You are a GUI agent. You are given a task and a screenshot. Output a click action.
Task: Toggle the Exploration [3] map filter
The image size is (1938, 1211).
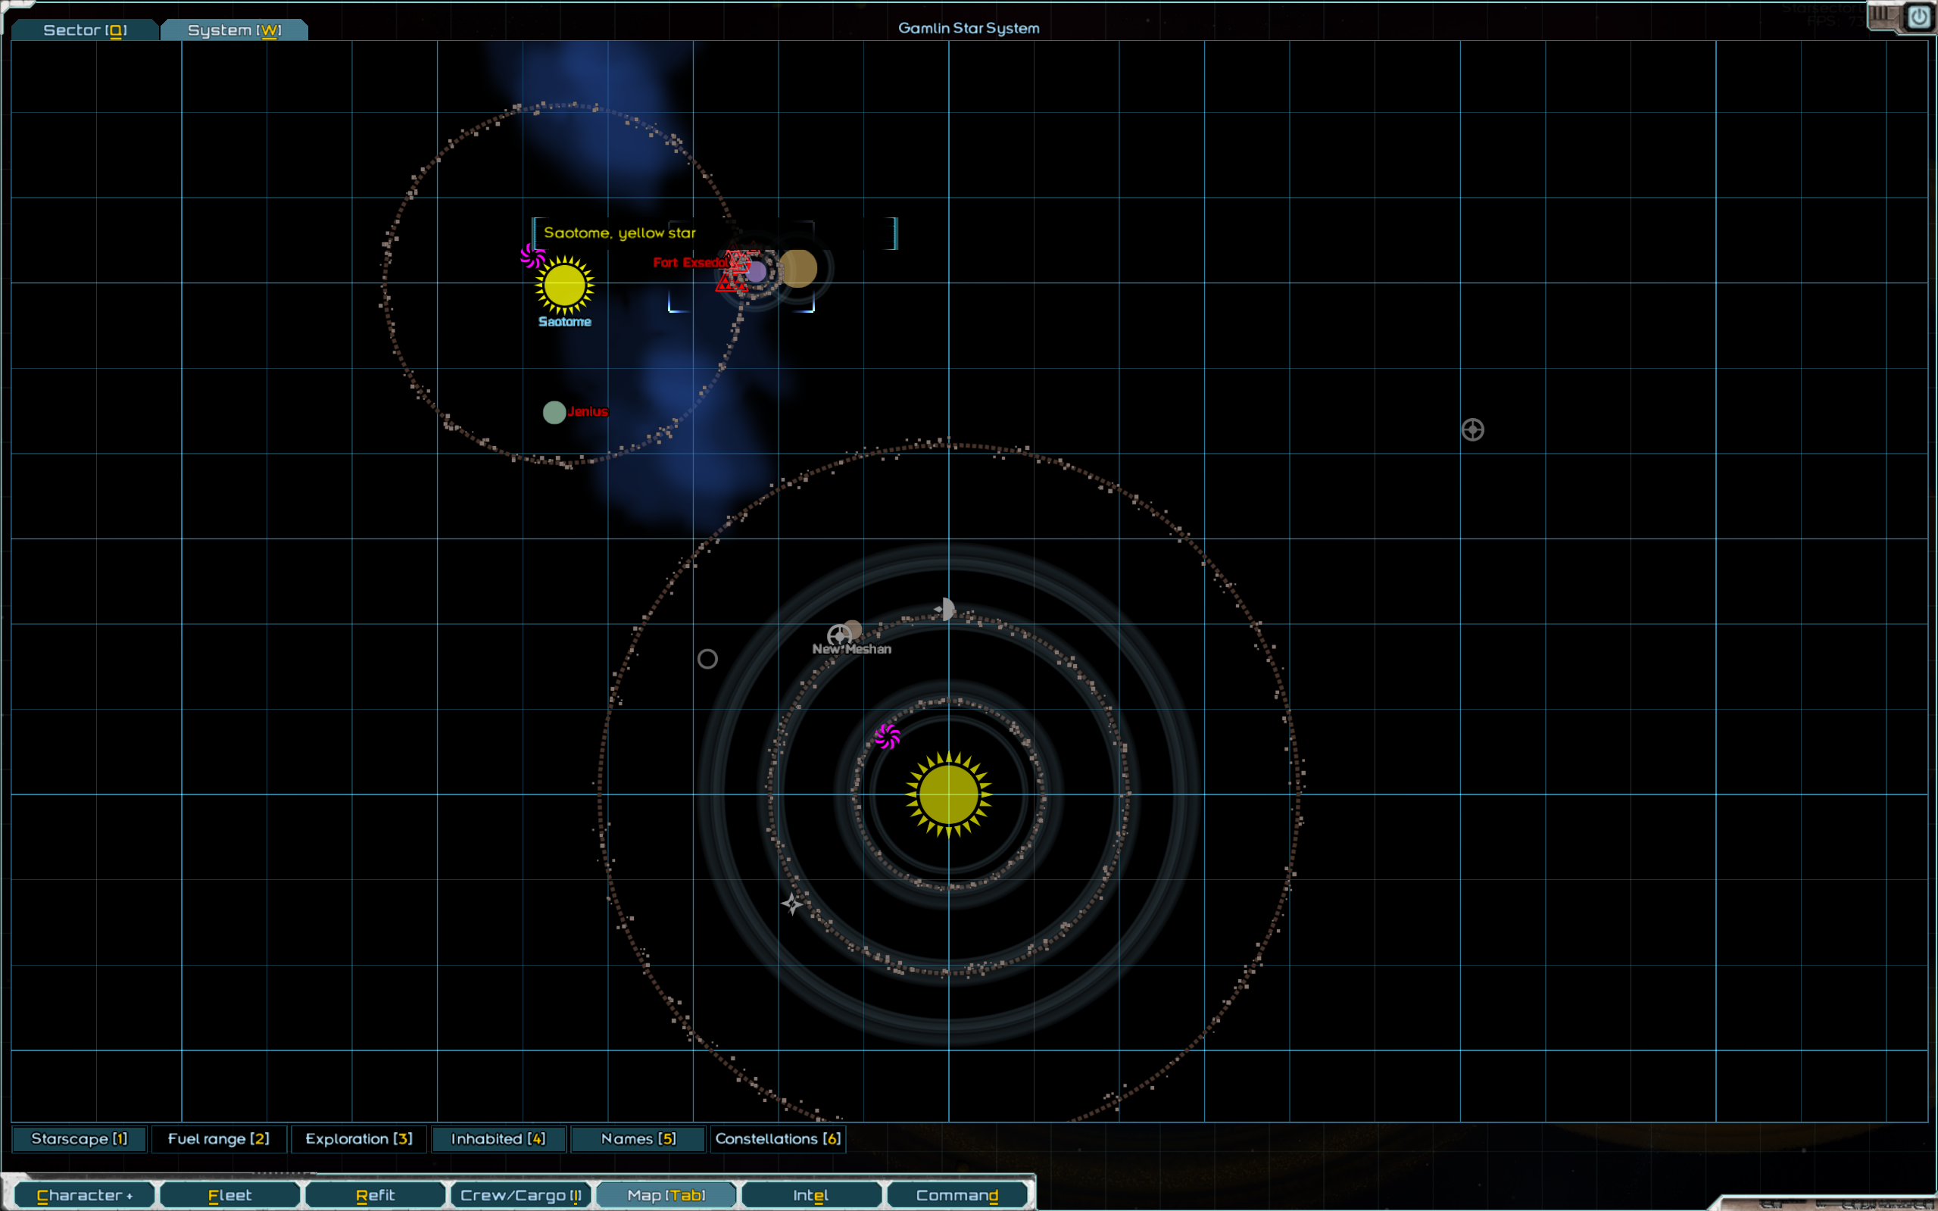coord(359,1139)
